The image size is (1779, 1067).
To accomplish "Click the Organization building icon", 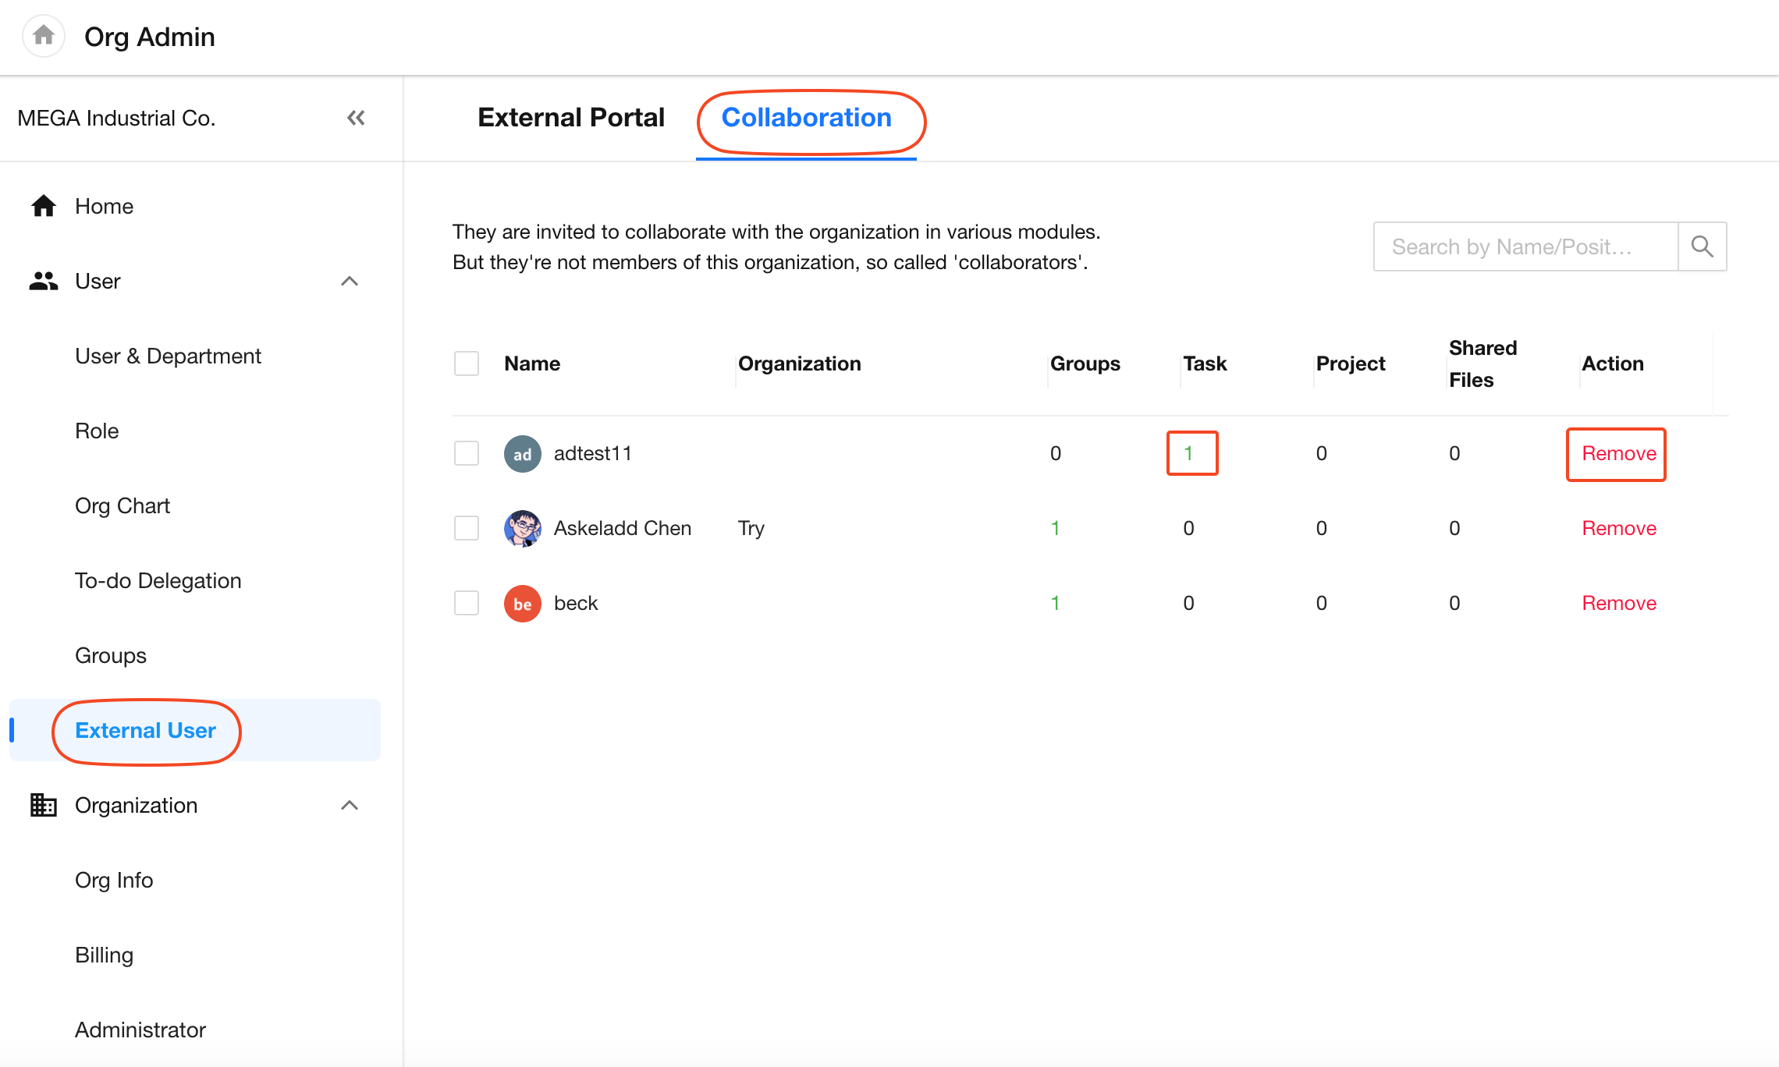I will coord(44,805).
